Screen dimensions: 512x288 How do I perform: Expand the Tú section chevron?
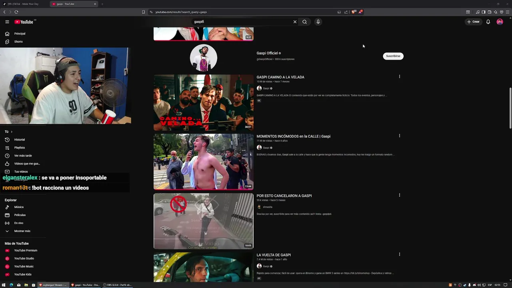[x=12, y=132]
